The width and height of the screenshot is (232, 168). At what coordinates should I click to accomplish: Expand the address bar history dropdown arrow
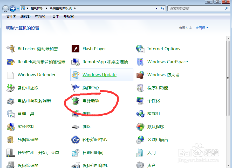point(156,9)
